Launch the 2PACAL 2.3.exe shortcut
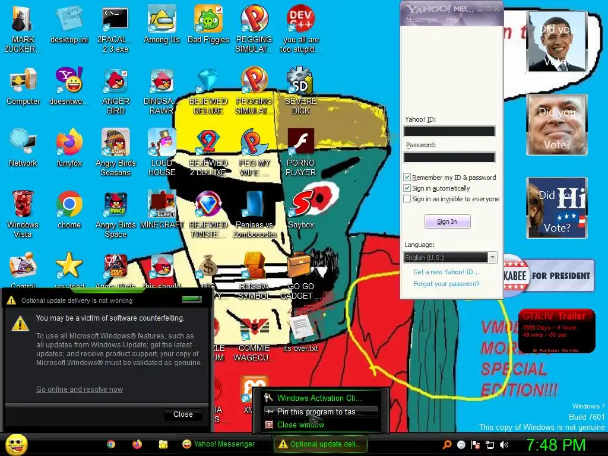The width and height of the screenshot is (608, 456). click(116, 29)
